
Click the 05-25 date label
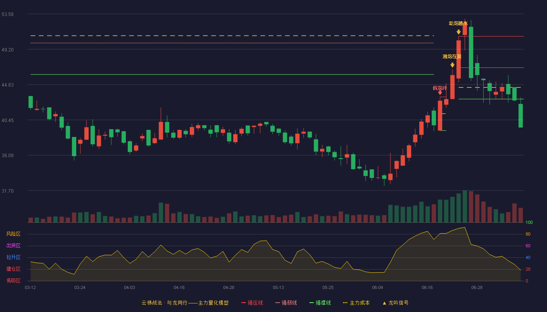328,287
